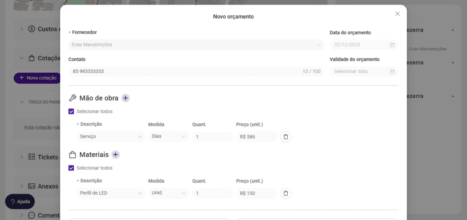Open the Perfil de LED description dropdown
The height and width of the screenshot is (220, 467).
pos(111,193)
